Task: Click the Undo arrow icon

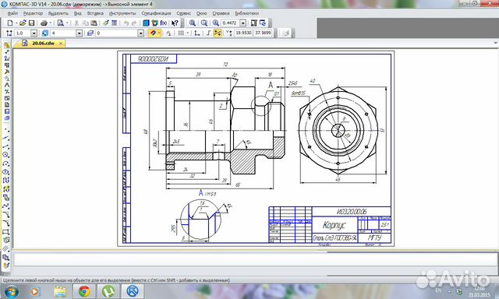Action: (x=126, y=23)
